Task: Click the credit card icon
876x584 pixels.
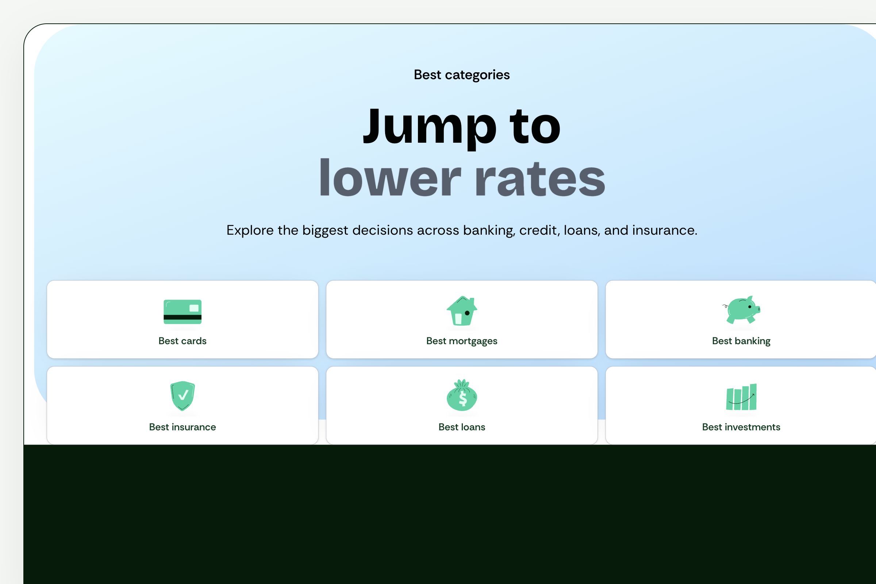Action: pos(182,312)
